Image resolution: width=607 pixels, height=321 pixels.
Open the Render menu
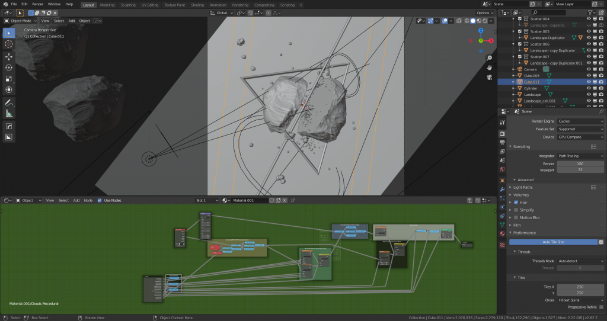(37, 4)
